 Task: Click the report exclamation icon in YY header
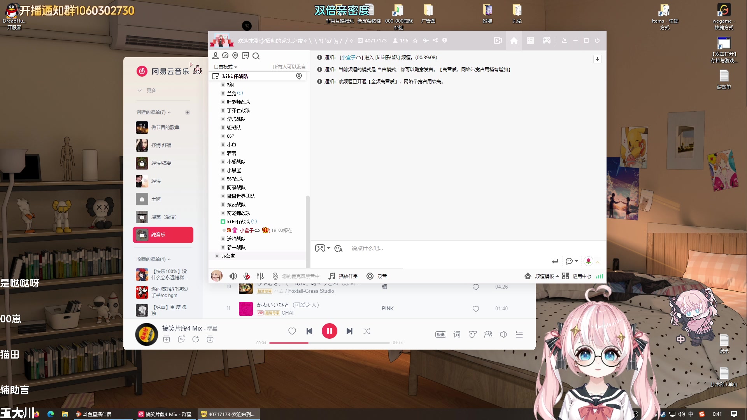(x=445, y=40)
